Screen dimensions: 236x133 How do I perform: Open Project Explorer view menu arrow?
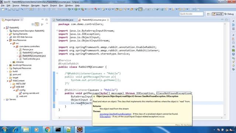47,24
